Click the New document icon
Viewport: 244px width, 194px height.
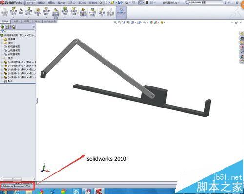click(106, 3)
